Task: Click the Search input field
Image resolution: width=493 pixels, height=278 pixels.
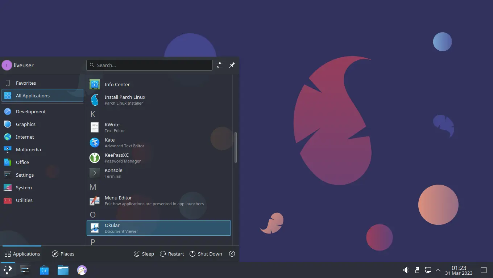Action: tap(149, 65)
